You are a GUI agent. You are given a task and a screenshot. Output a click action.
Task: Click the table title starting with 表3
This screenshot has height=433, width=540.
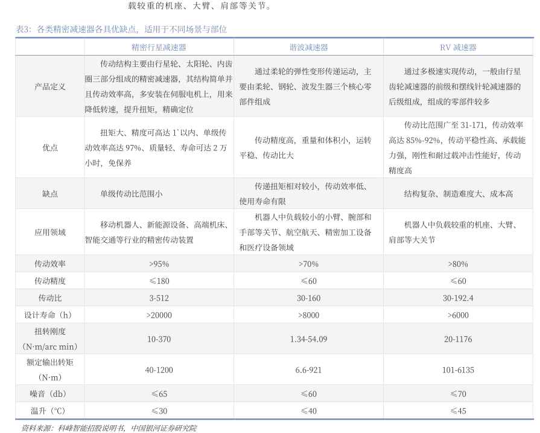pyautogui.click(x=121, y=29)
